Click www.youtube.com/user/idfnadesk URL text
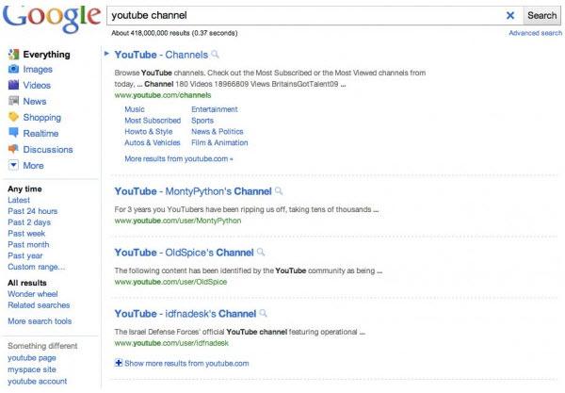This screenshot has height=393, width=565. (x=171, y=343)
